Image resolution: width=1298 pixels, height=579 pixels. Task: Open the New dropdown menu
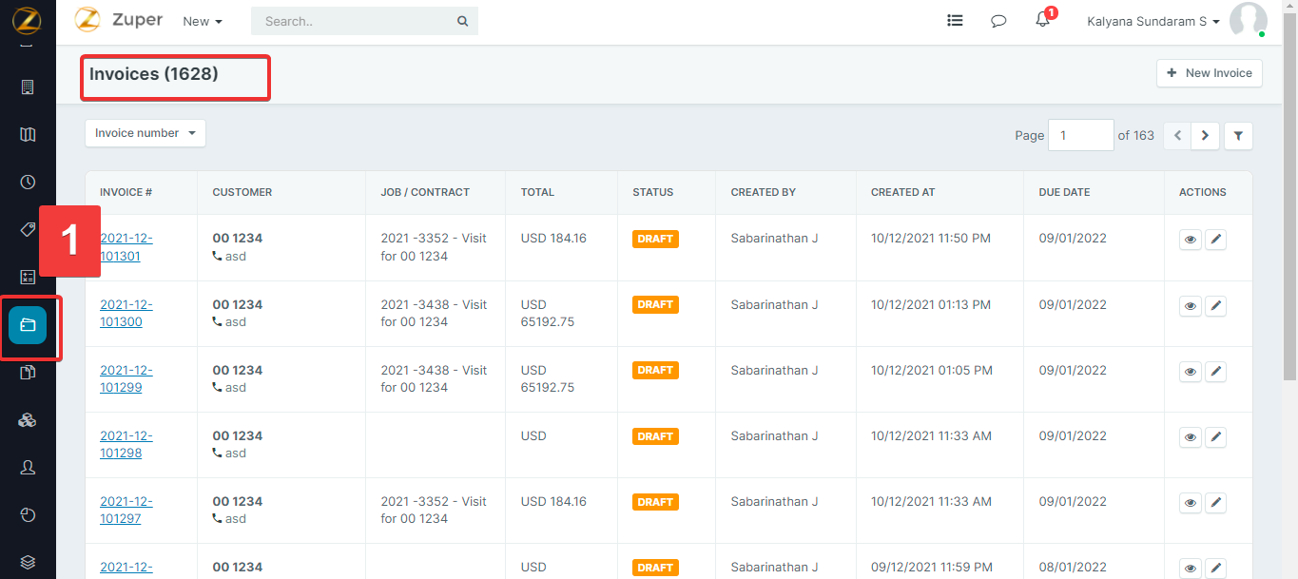203,21
